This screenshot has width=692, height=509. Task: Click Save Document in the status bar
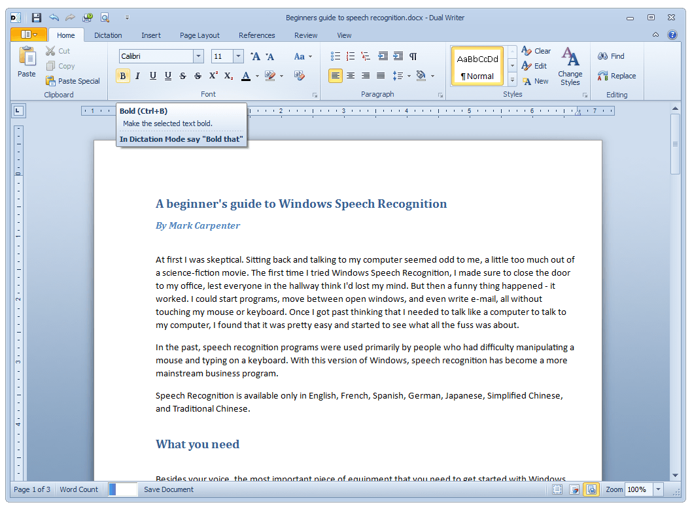pos(169,489)
